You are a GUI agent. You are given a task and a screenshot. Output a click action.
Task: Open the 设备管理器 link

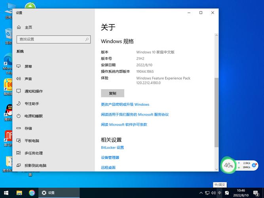click(x=110, y=158)
